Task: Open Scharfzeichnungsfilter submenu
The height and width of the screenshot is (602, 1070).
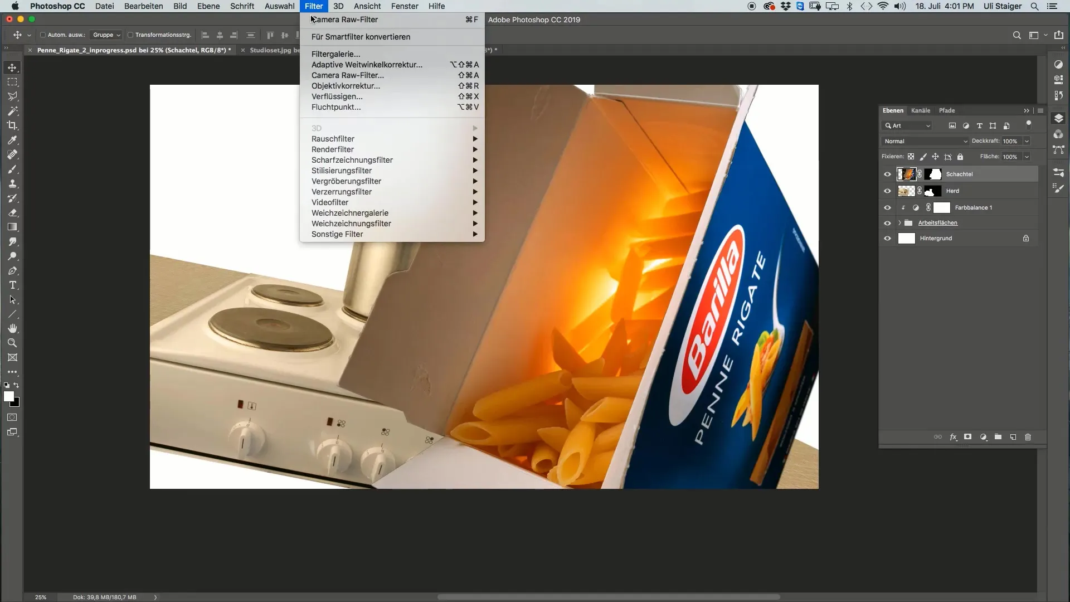Action: pos(392,160)
